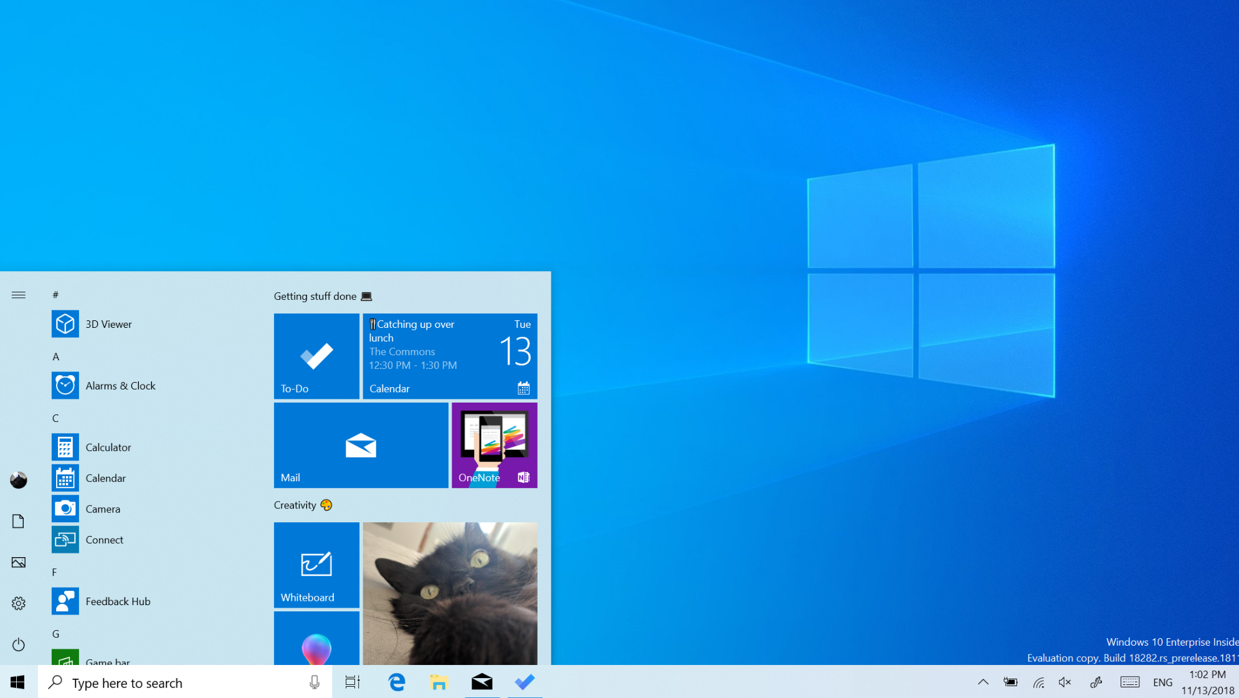Screen dimensions: 1239x698
Task: Open the user account avatar
Action: pyautogui.click(x=18, y=480)
